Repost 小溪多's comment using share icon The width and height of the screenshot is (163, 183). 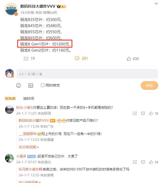pyautogui.click(x=135, y=162)
